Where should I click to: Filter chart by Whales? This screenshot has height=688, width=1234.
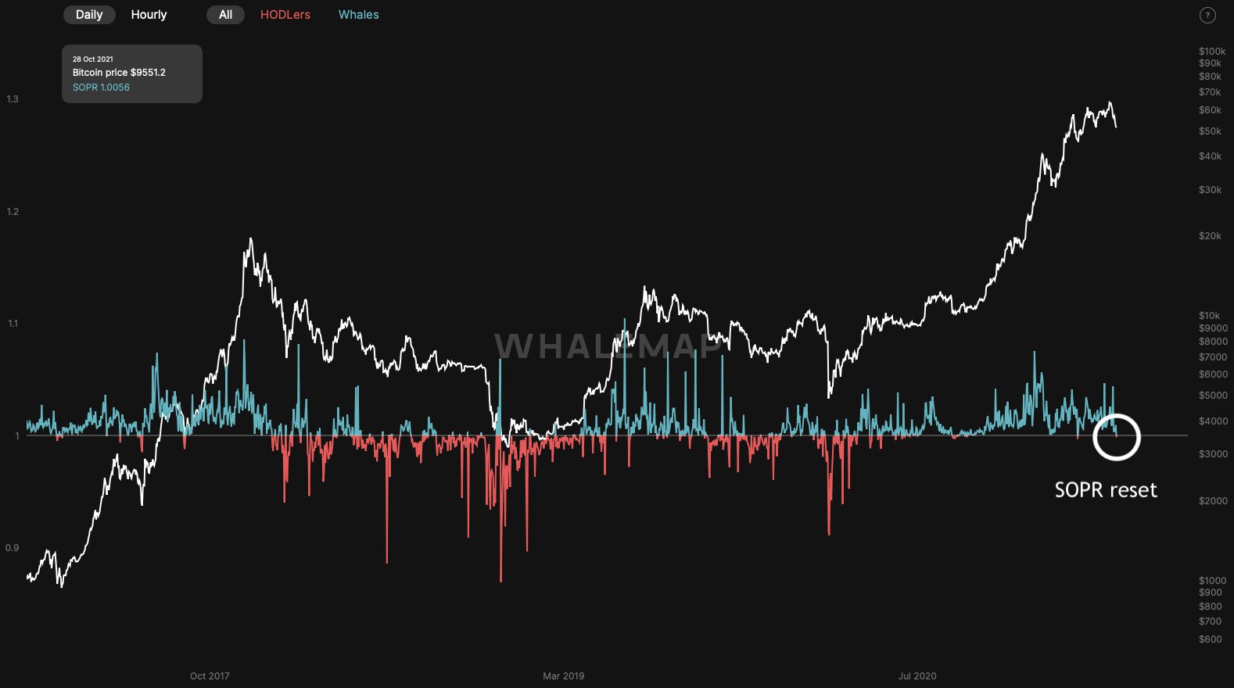(358, 15)
